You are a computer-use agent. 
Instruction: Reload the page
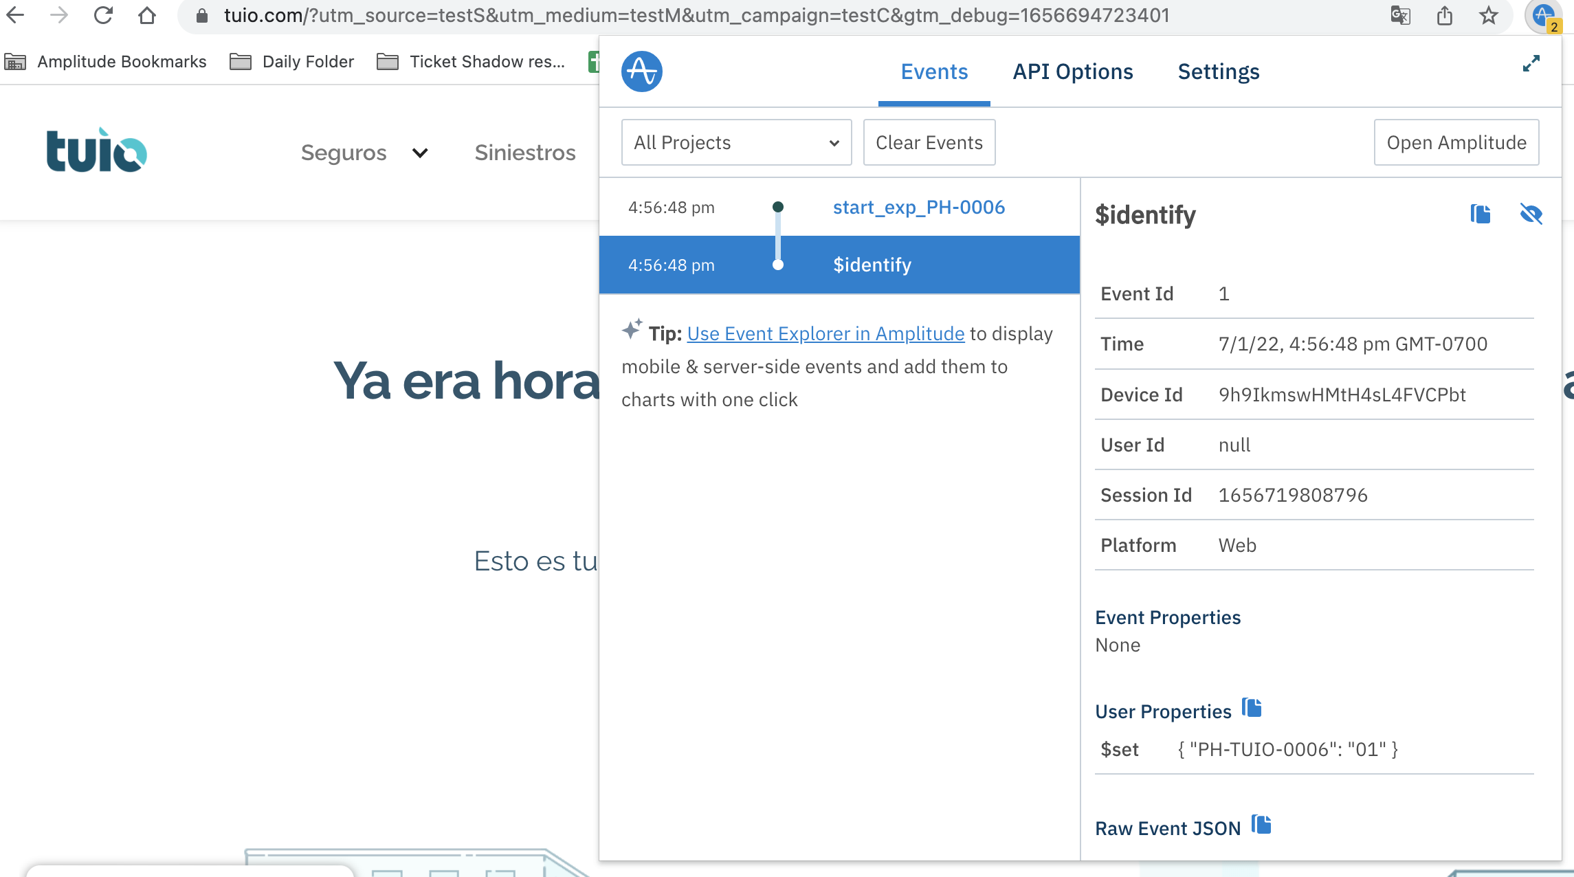point(103,15)
